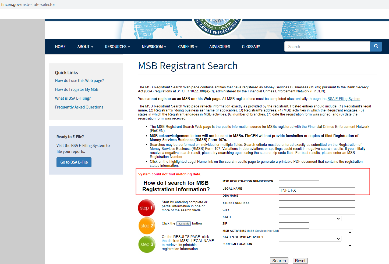This screenshot has height=264, width=389.
Task: Click the Go to BSA E-File button
Action: (74, 162)
